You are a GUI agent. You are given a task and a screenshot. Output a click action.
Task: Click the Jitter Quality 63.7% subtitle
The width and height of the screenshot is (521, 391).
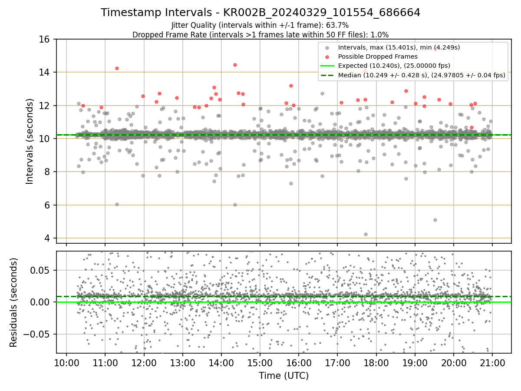260,26
